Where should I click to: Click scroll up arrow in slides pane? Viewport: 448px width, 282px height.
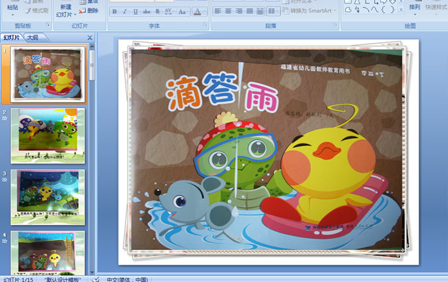coord(92,46)
